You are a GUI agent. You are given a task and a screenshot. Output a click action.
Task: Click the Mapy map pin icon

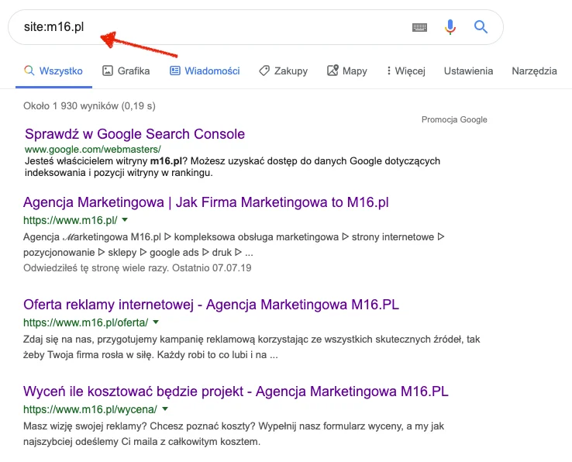click(333, 70)
